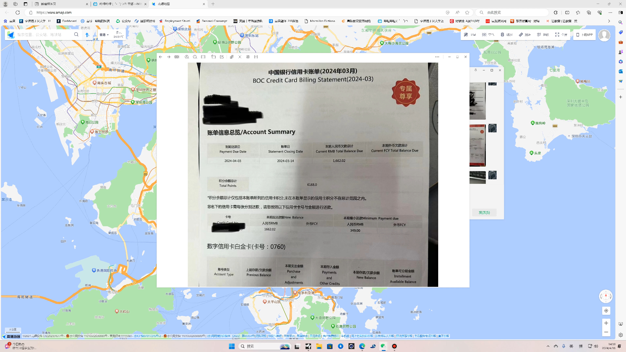Image resolution: width=626 pixels, height=352 pixels.
Task: Open Dashboard bookmark
Action: [x=67, y=21]
